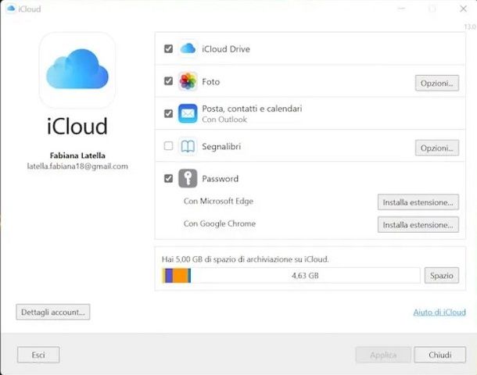Click the Segnalibri label text
Viewport: 477px width, 375px height.
pos(221,146)
